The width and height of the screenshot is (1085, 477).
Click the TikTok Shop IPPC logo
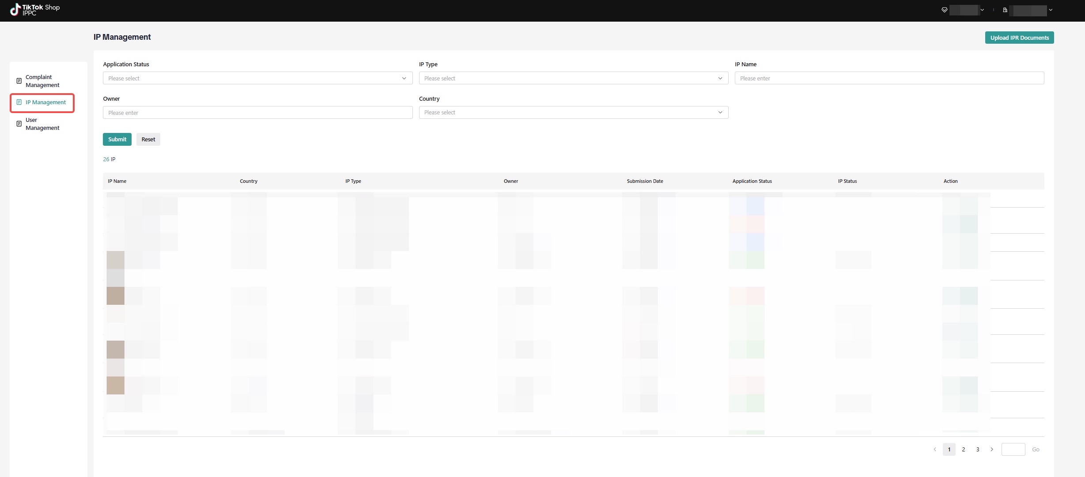pyautogui.click(x=34, y=10)
